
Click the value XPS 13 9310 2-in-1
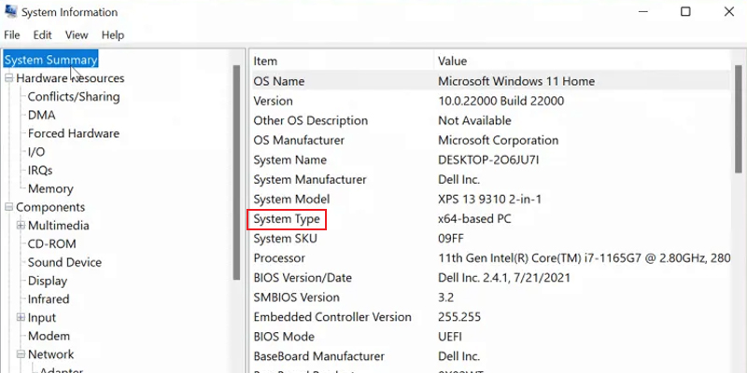click(x=489, y=199)
